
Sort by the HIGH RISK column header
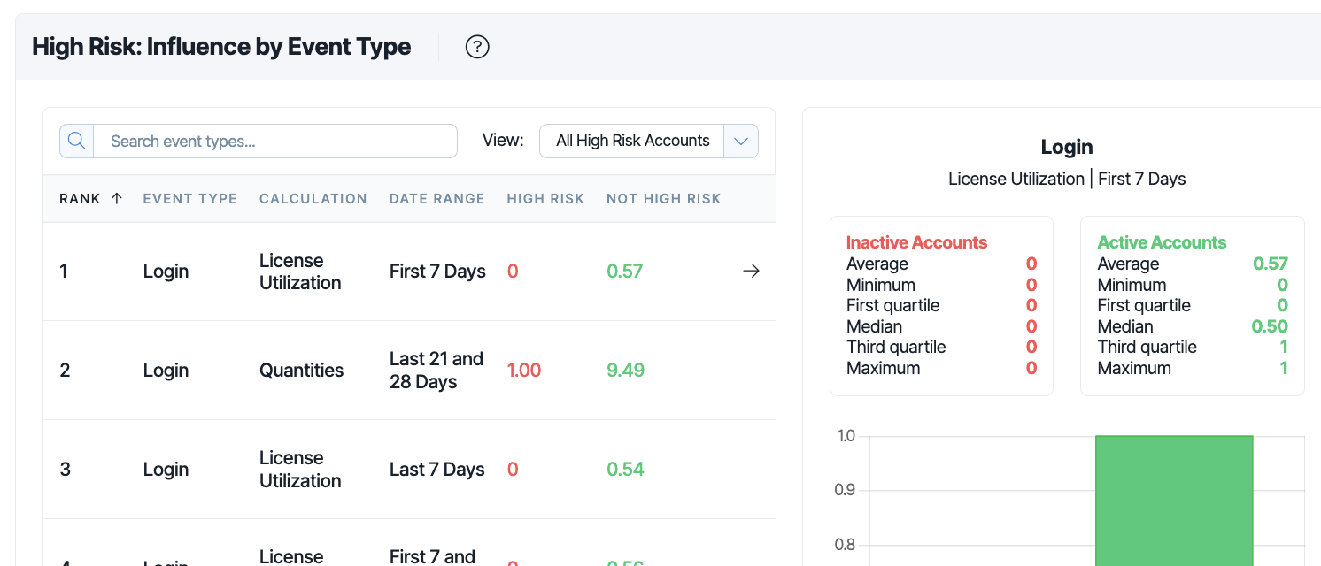pyautogui.click(x=545, y=198)
